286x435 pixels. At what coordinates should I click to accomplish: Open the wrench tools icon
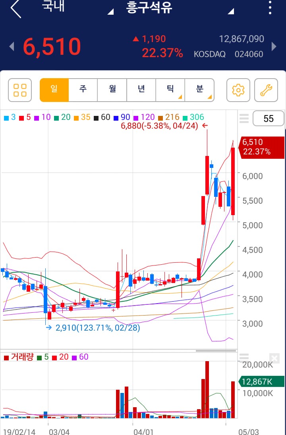(x=266, y=90)
